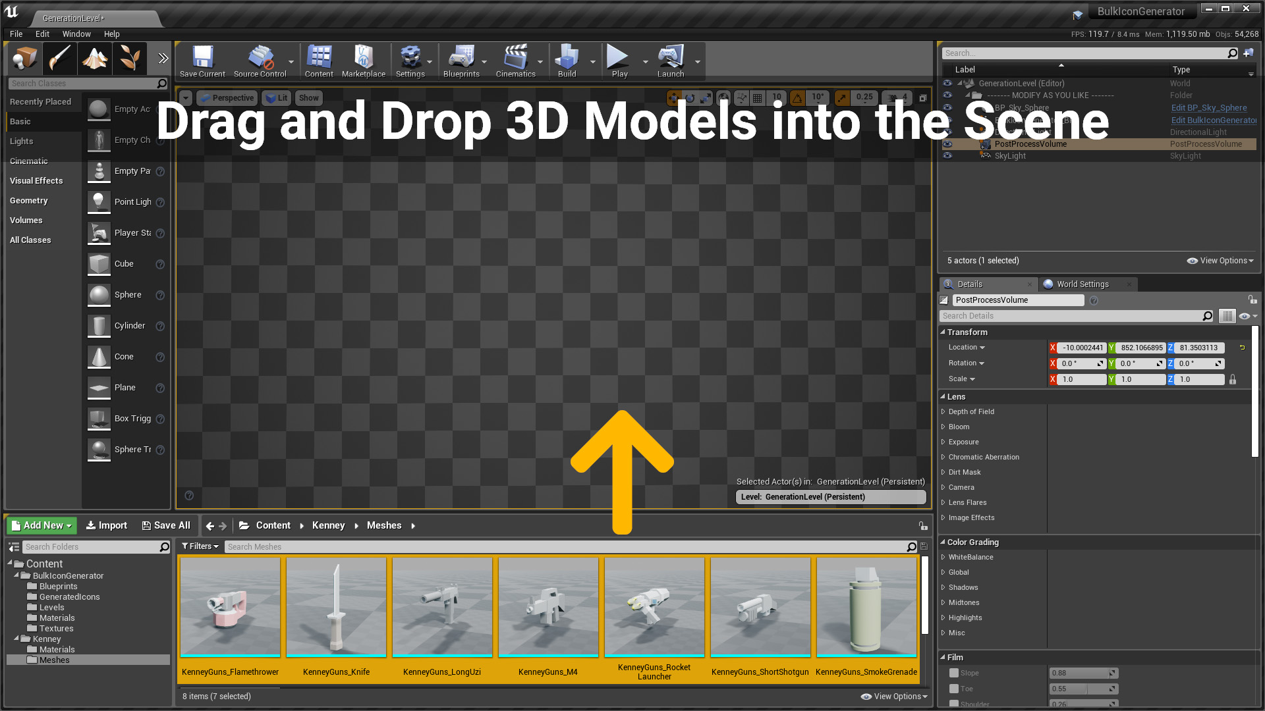Select the Foliage mode icon
The image size is (1265, 711).
[x=130, y=59]
